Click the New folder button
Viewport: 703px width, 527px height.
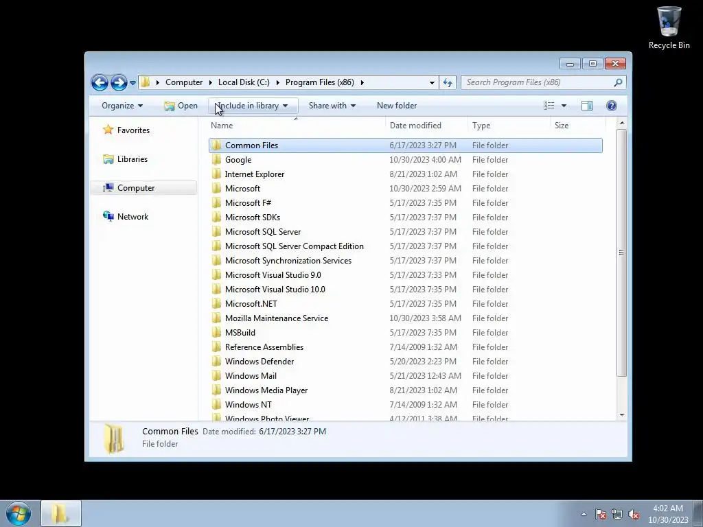pyautogui.click(x=397, y=106)
